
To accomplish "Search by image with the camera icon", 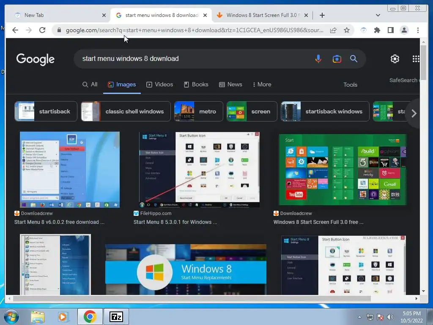I will pyautogui.click(x=337, y=59).
